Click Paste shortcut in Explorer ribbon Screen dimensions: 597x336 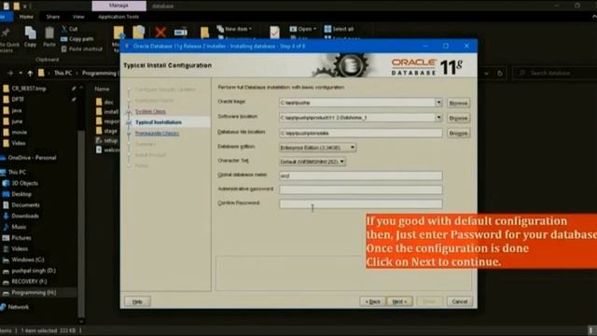point(82,49)
